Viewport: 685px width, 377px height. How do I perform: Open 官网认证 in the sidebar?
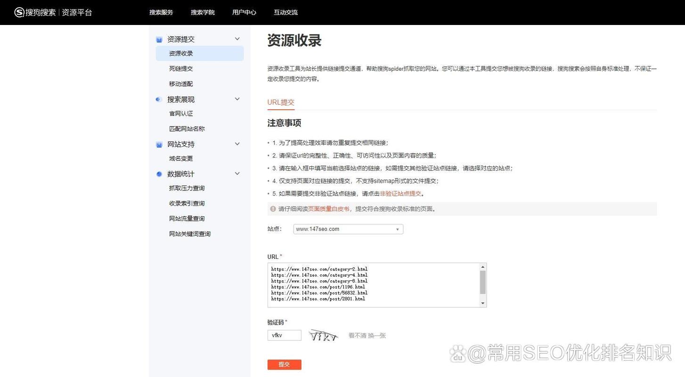181,114
